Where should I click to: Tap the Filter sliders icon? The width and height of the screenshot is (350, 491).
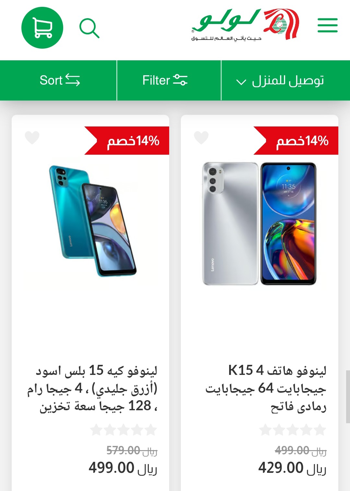click(180, 80)
